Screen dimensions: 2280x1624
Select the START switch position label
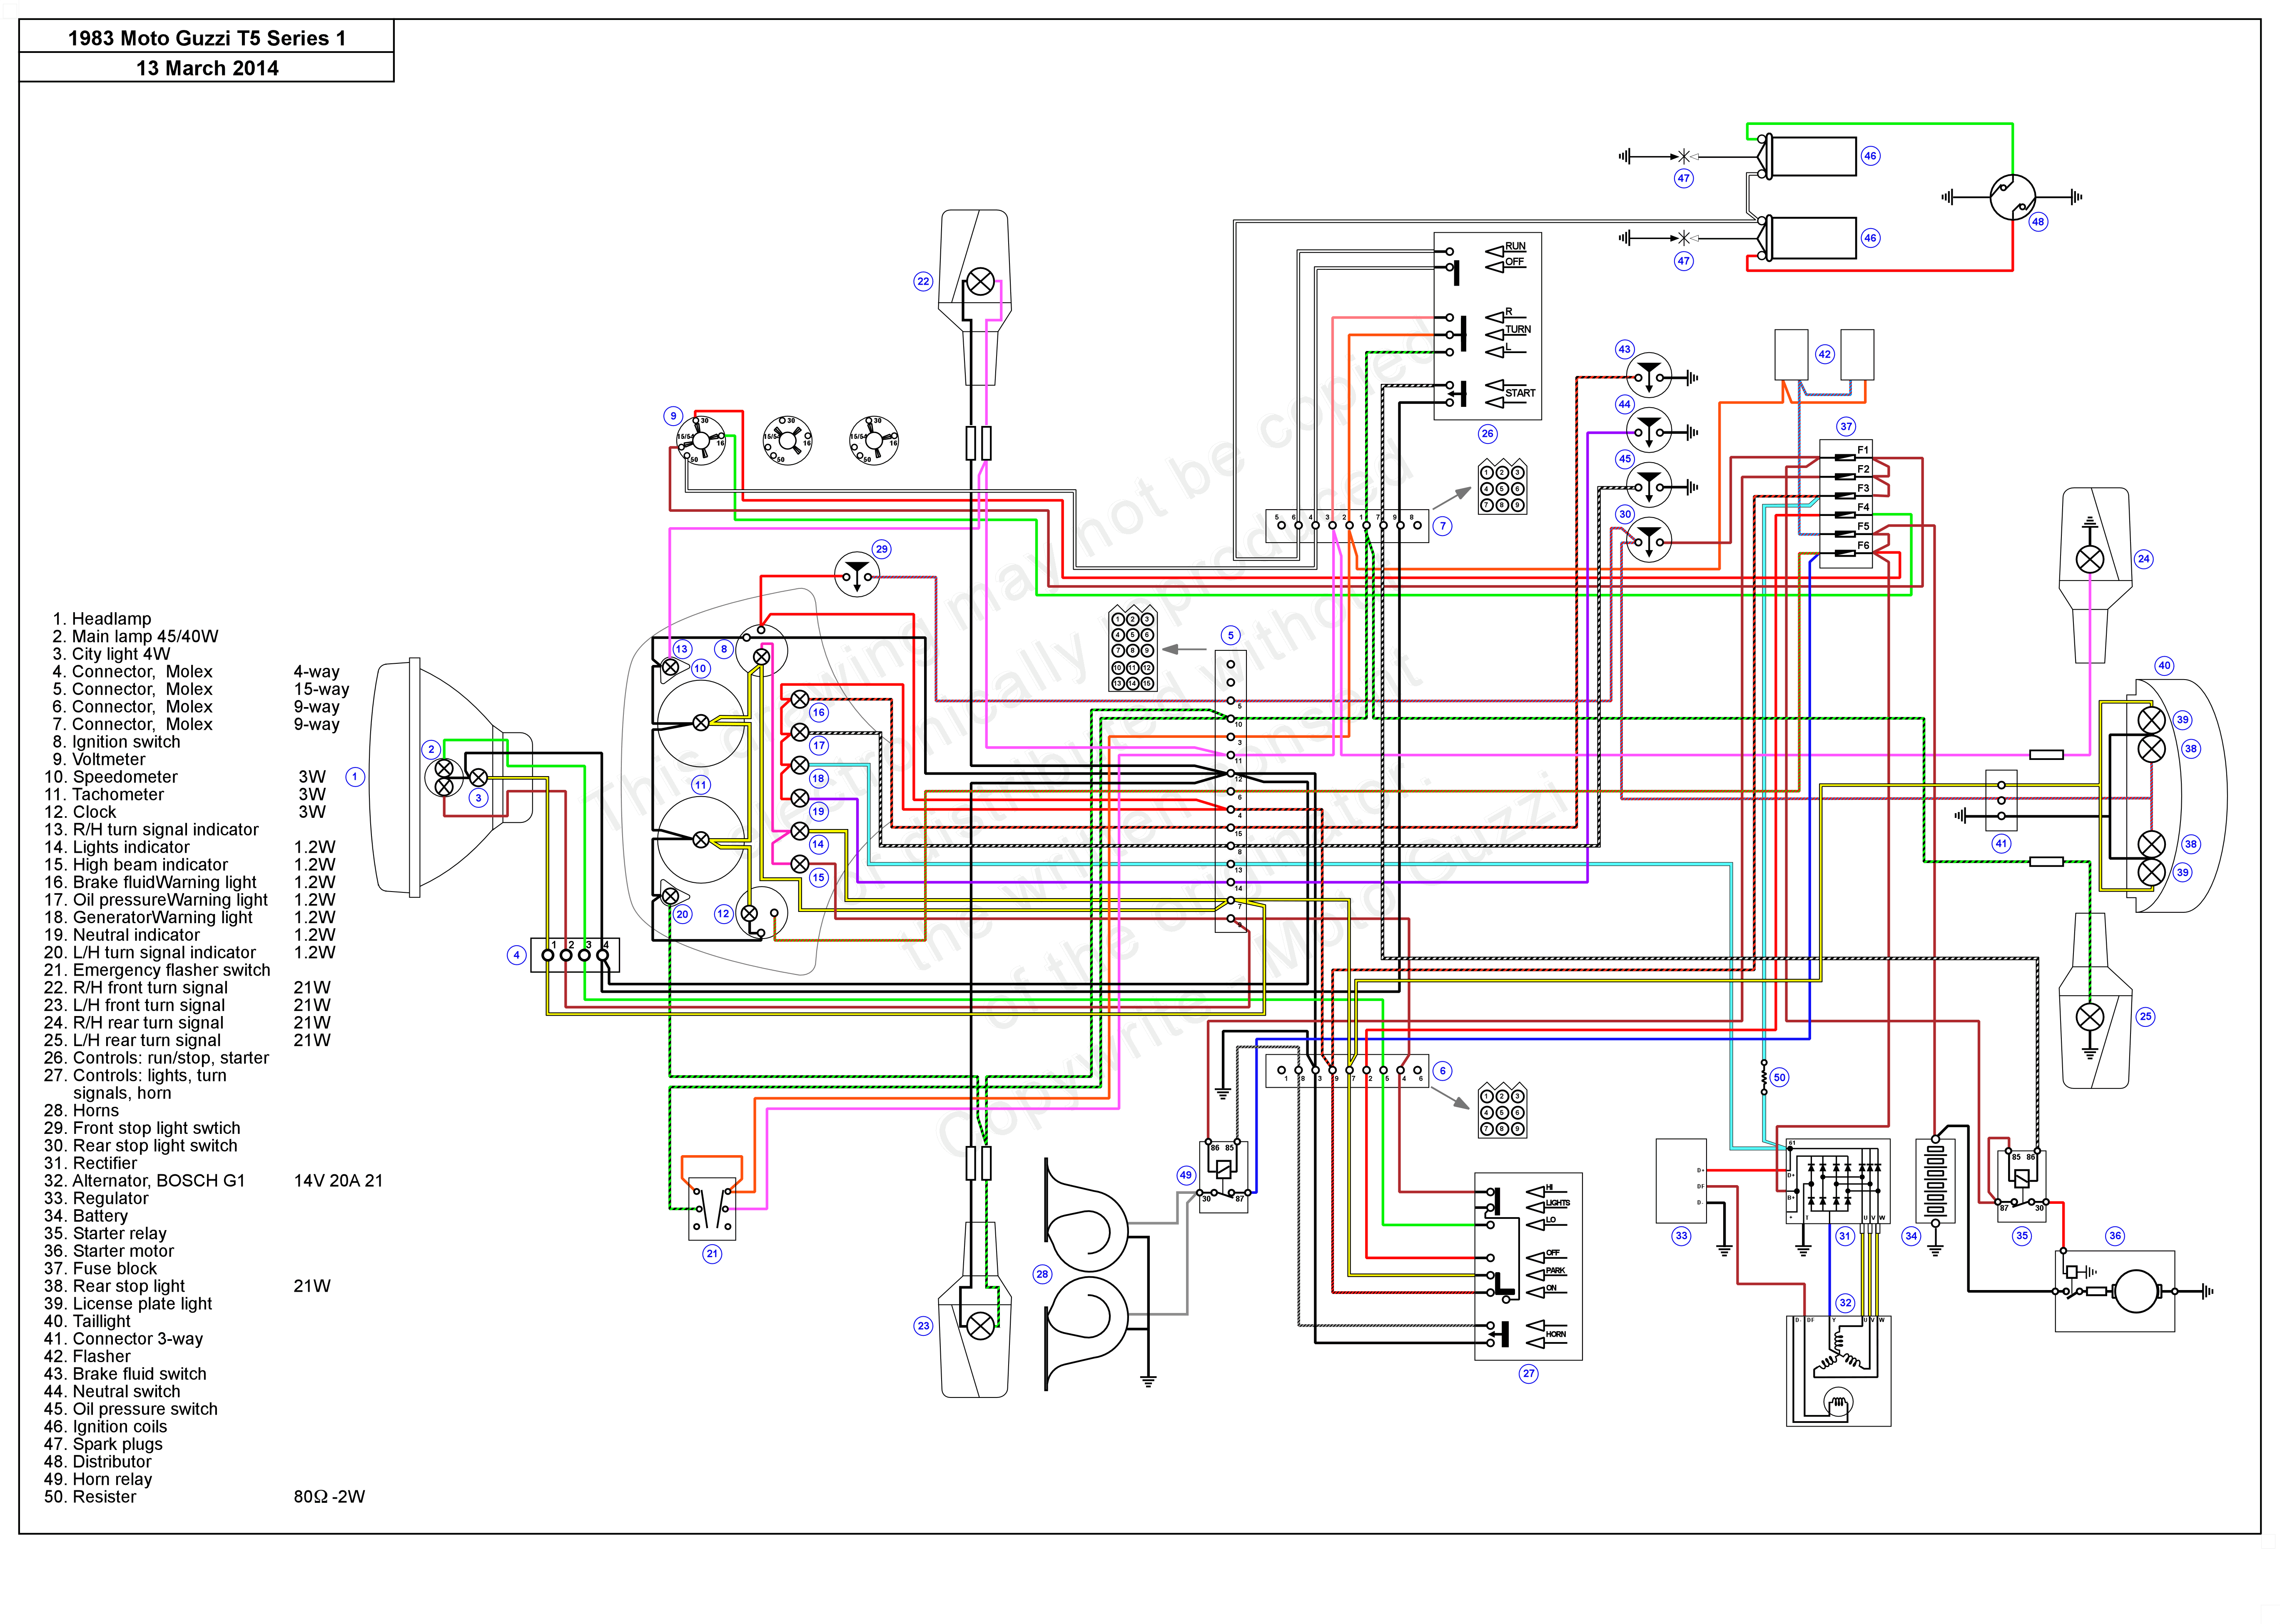(1520, 393)
